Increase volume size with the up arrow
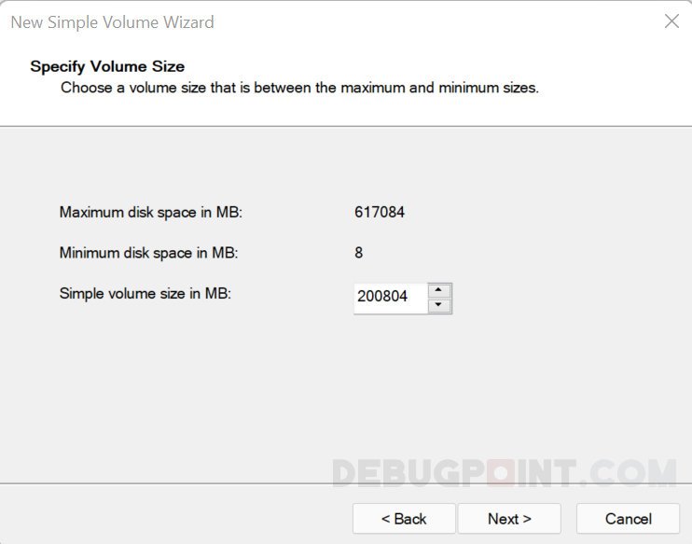The width and height of the screenshot is (692, 544). [439, 291]
